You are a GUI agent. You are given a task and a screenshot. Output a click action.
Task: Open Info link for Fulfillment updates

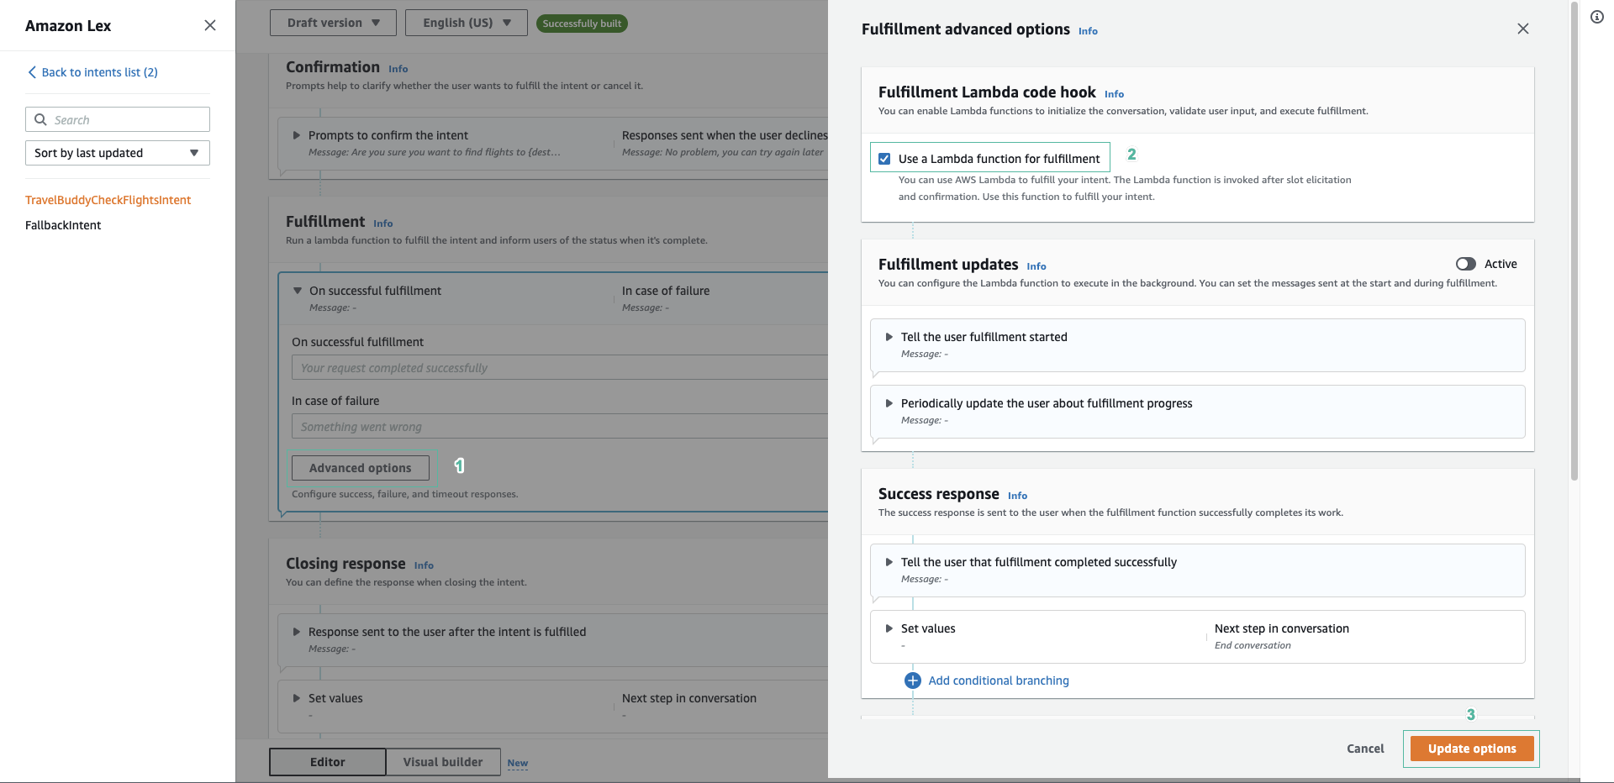point(1036,266)
